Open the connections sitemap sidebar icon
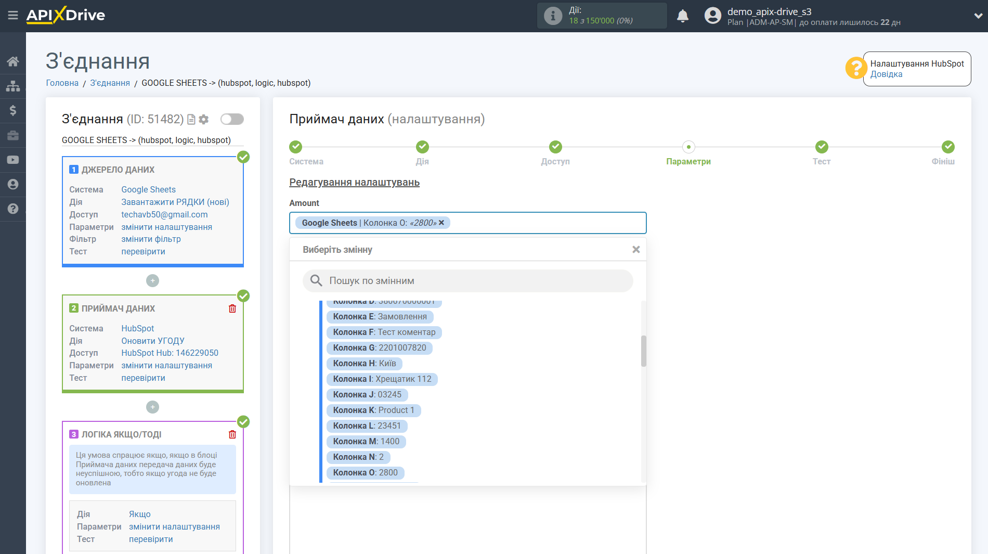988x554 pixels. coord(13,86)
